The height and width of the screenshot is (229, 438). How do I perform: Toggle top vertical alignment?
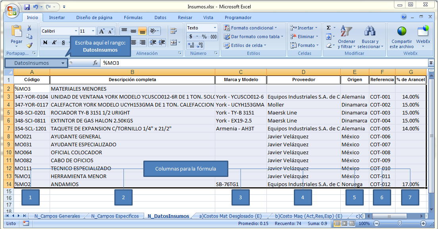tap(124, 31)
